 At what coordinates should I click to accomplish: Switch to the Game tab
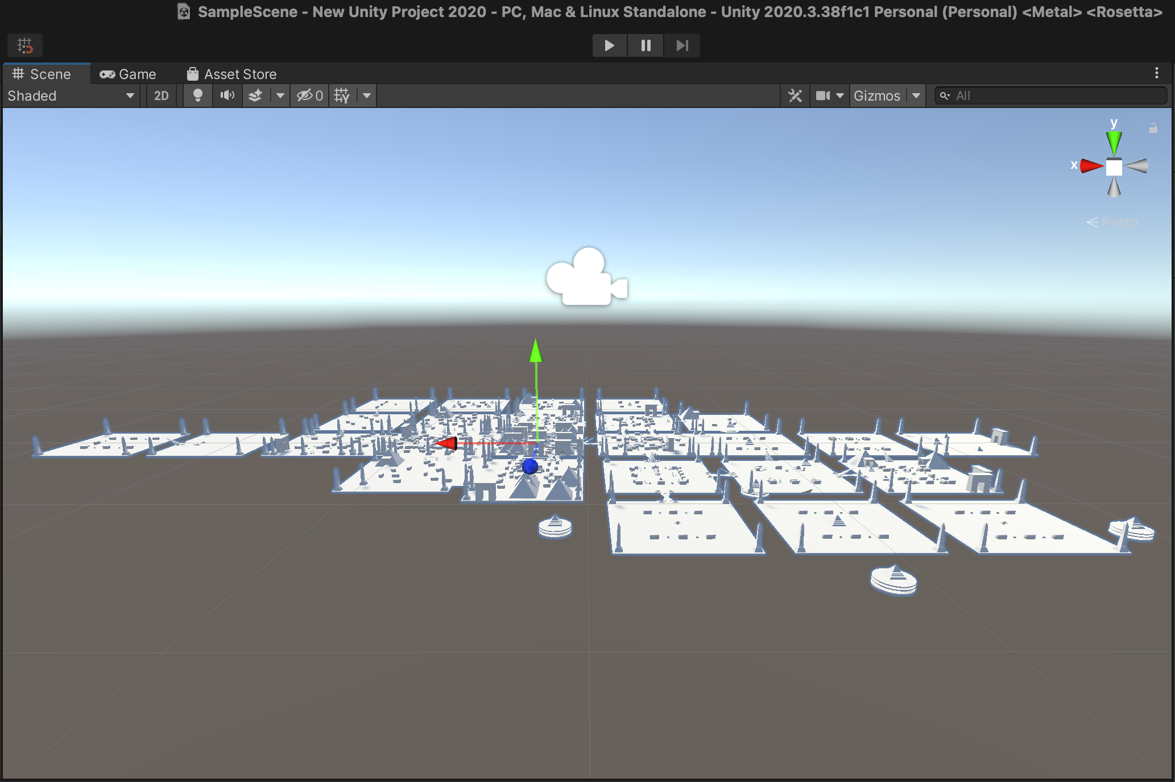point(129,74)
